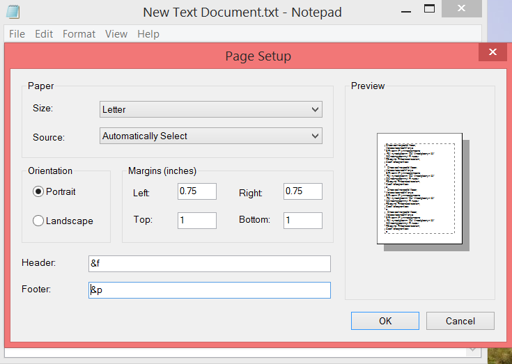Click the Footer text field
The image size is (512, 364).
209,290
